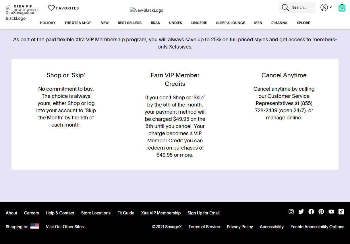This screenshot has width=350, height=244.
Task: Open the Xplore menu
Action: [303, 23]
